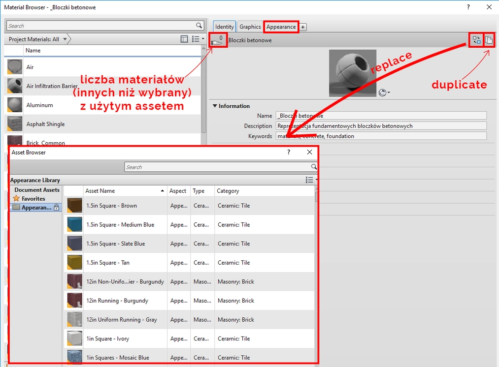This screenshot has height=367, width=499.
Task: Collapse the Information section
Action: pyautogui.click(x=215, y=106)
